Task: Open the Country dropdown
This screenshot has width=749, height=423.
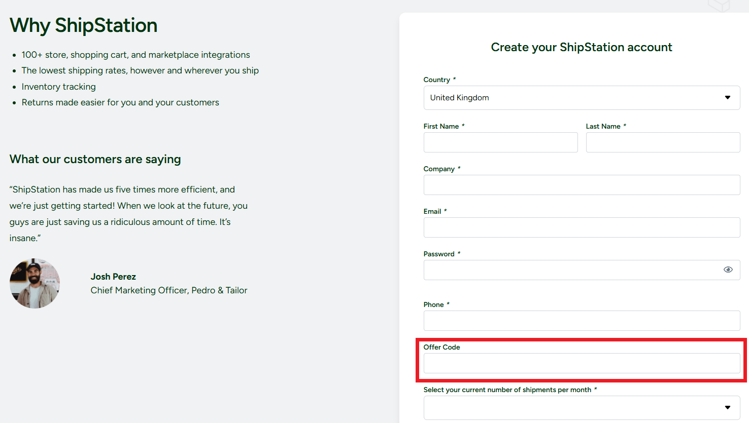Action: [582, 98]
